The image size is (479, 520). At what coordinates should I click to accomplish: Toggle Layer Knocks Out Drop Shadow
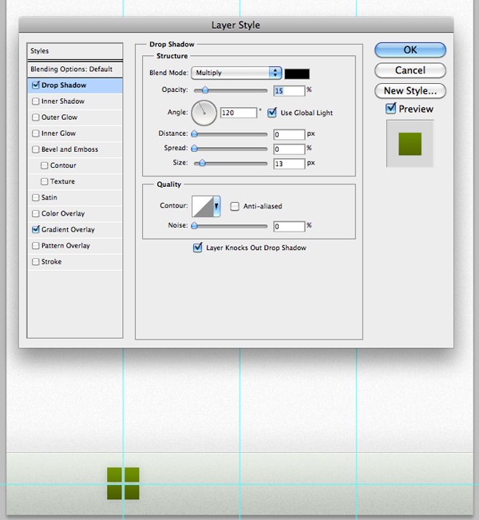pyautogui.click(x=197, y=248)
